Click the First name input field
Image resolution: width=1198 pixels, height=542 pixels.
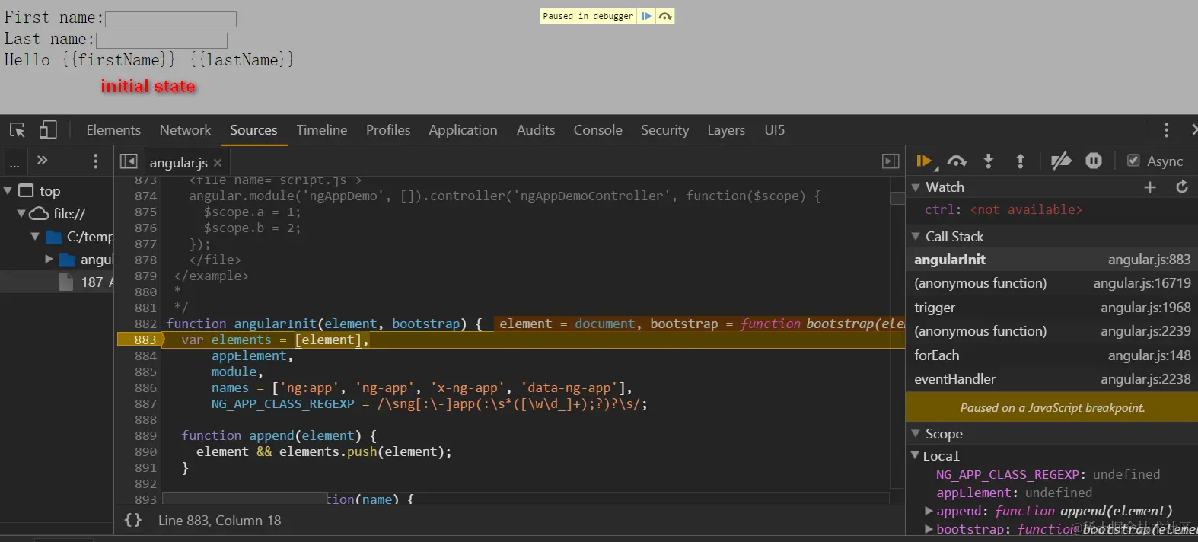click(170, 19)
